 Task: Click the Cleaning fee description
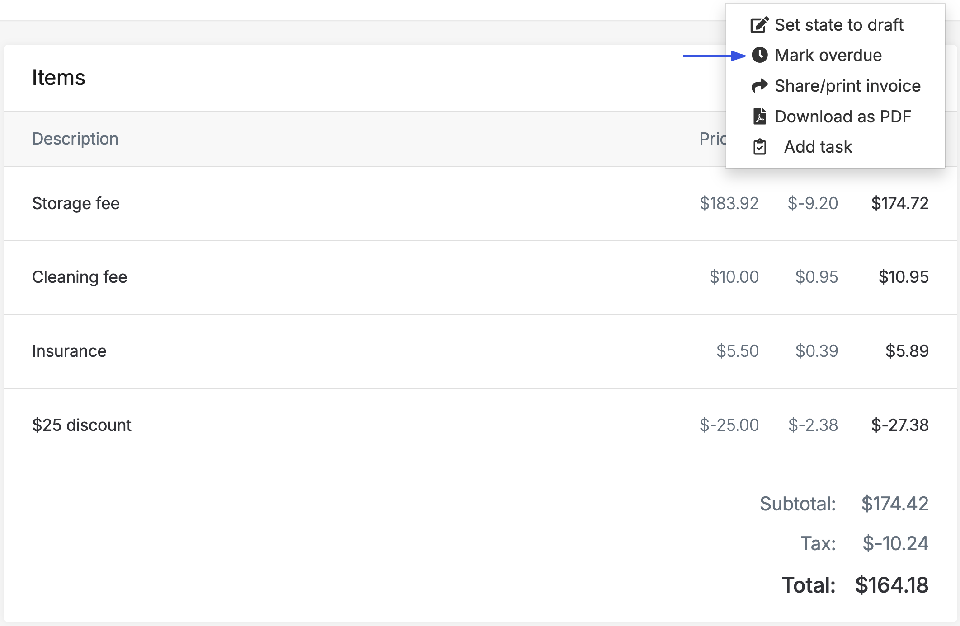click(80, 277)
